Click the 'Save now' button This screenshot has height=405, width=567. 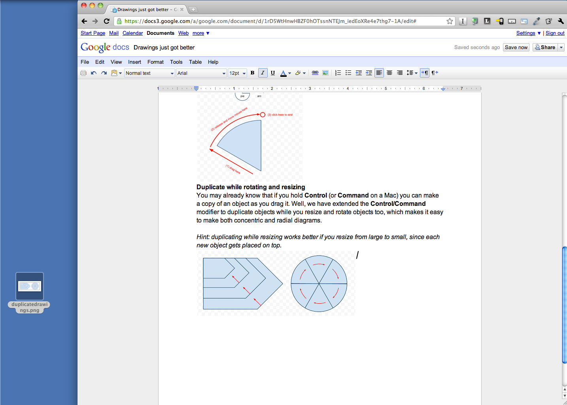point(516,48)
